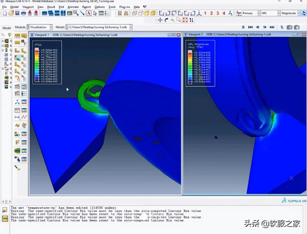Jump to the first animation frame
The image size is (307, 234).
click(250, 27)
